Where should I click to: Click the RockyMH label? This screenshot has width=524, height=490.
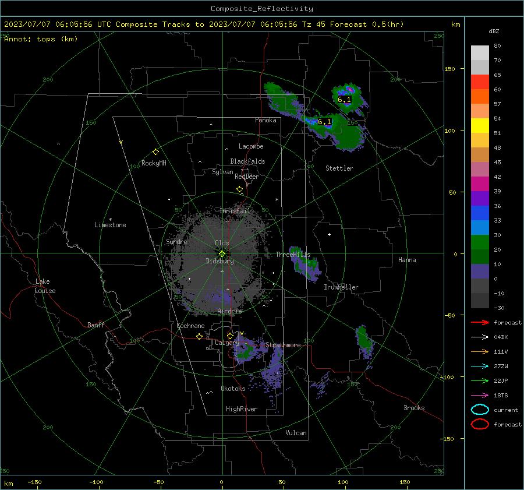click(154, 163)
